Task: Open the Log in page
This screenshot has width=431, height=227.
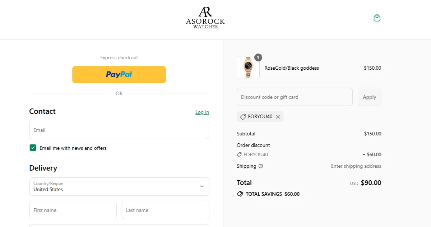Action: 202,112
